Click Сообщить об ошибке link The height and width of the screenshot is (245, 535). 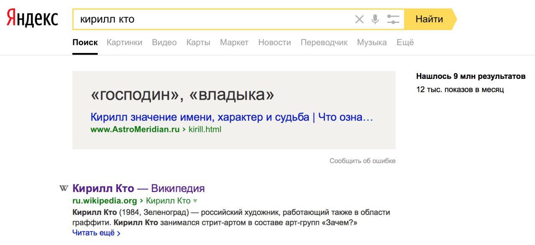point(362,161)
